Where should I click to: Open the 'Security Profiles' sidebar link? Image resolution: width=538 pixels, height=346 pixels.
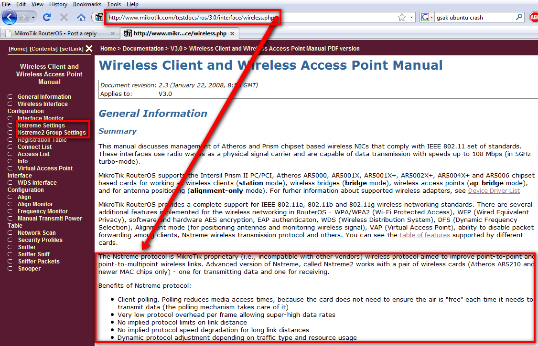coord(40,240)
